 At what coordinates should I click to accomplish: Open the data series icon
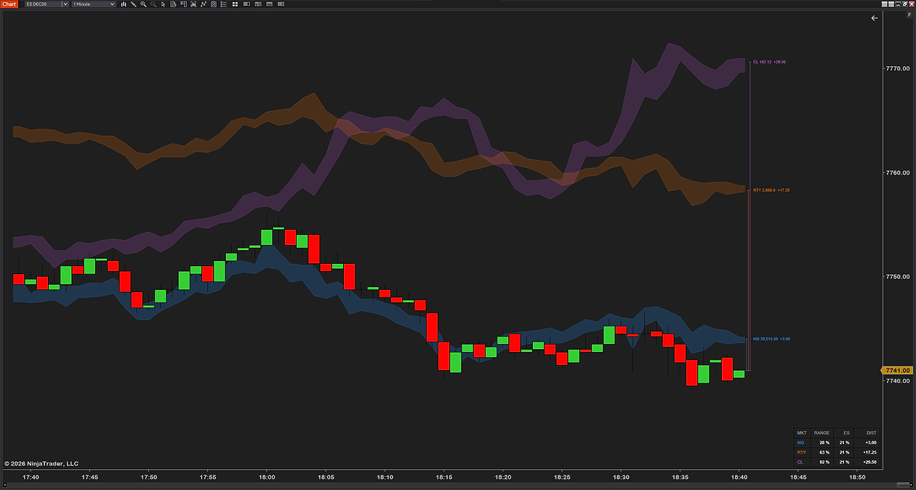pyautogui.click(x=173, y=4)
